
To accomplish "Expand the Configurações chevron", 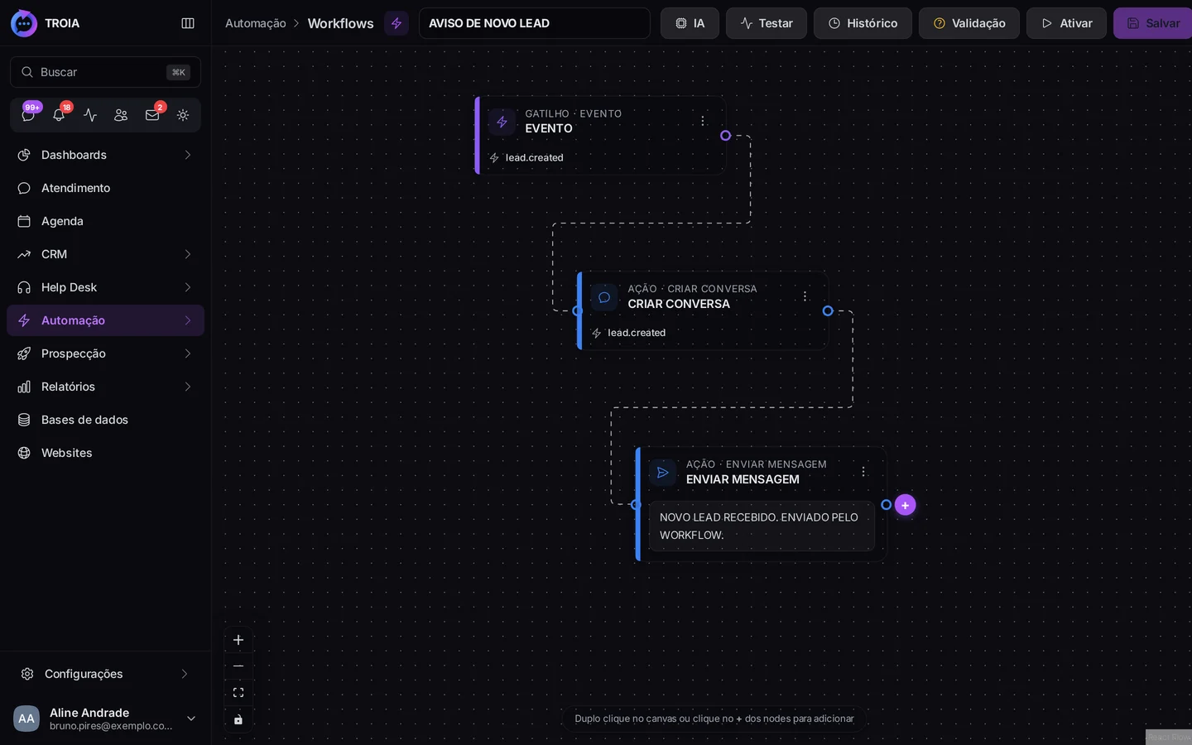I will tap(185, 674).
